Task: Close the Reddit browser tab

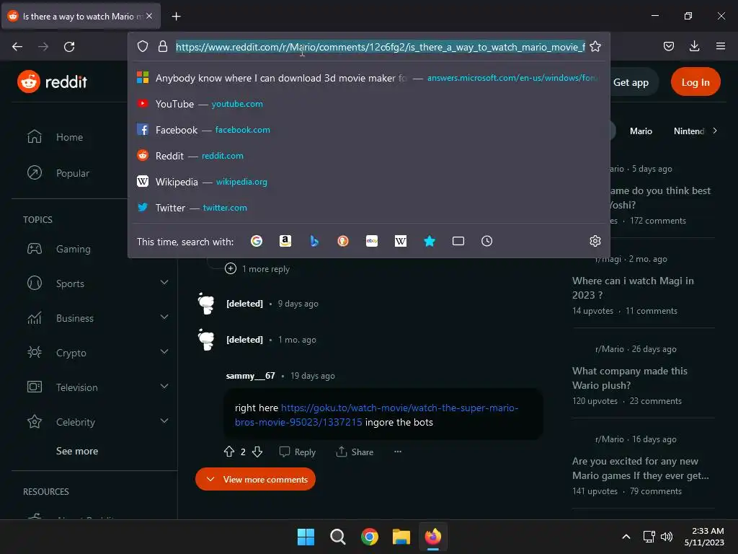Action: click(149, 16)
